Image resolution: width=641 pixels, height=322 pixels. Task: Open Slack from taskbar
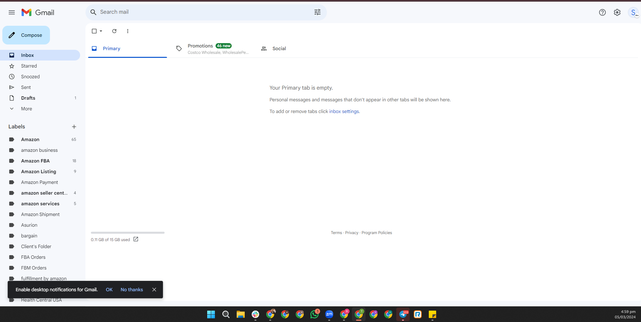(255, 314)
